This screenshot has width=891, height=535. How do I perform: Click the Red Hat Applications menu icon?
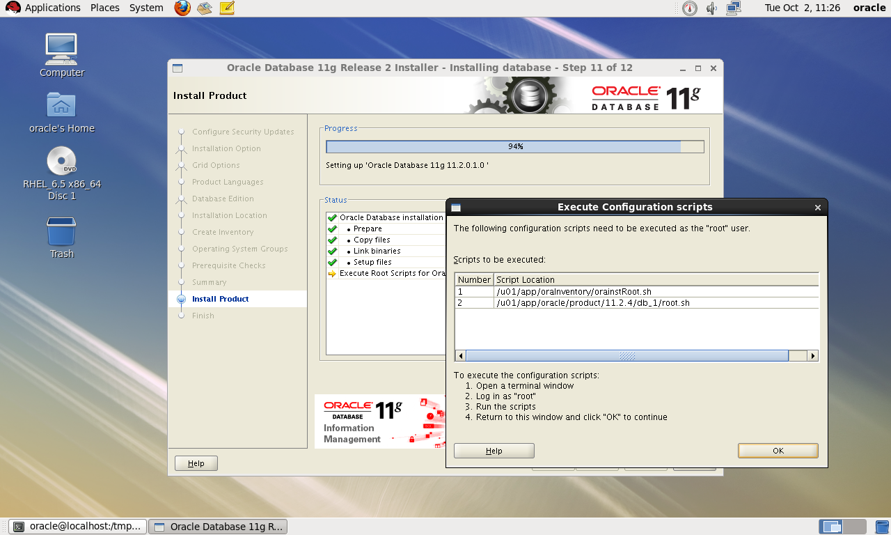[x=13, y=8]
